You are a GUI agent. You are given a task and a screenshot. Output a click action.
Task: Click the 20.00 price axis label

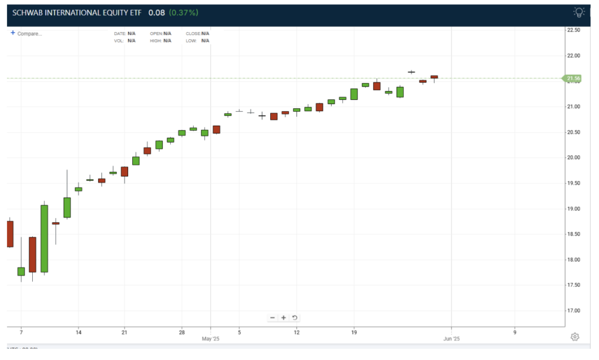573,157
